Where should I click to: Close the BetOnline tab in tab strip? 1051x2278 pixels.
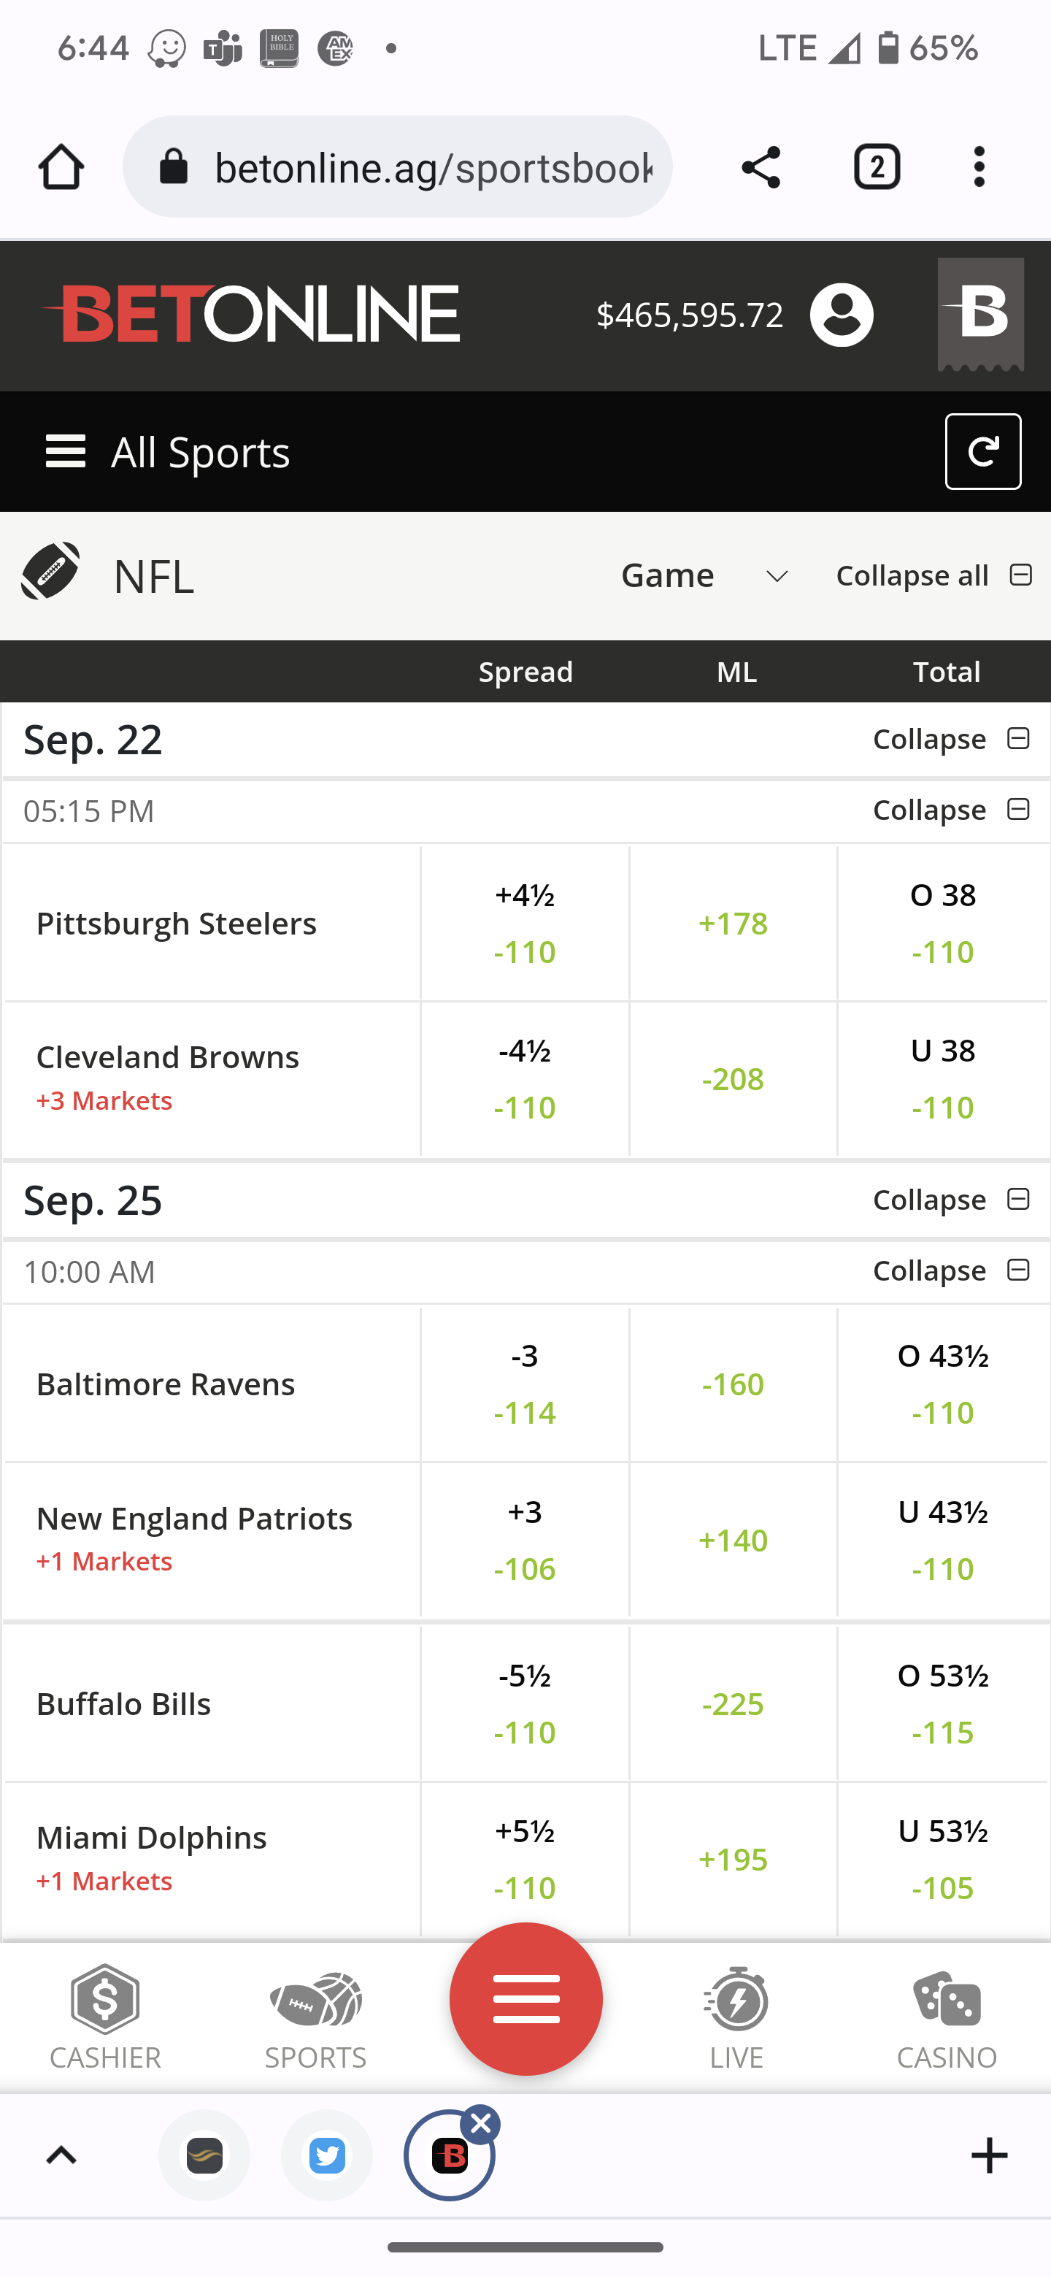pos(481,2124)
